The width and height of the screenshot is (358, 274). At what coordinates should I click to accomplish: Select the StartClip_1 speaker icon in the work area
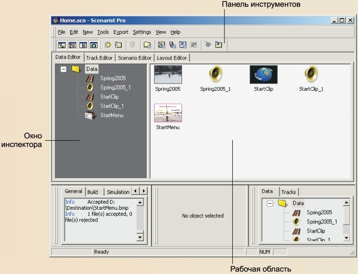311,74
